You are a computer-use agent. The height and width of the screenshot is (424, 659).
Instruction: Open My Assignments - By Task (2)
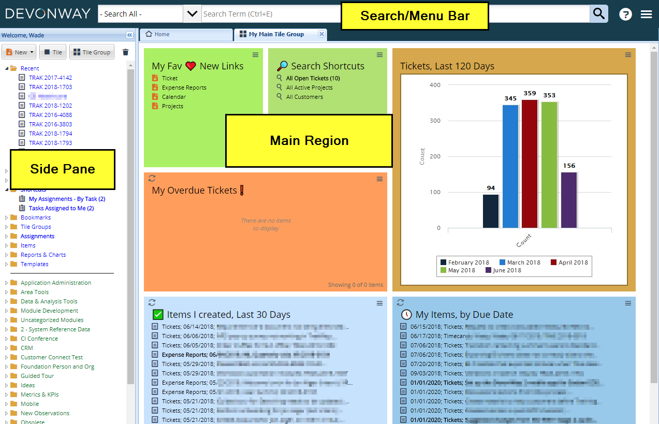67,199
